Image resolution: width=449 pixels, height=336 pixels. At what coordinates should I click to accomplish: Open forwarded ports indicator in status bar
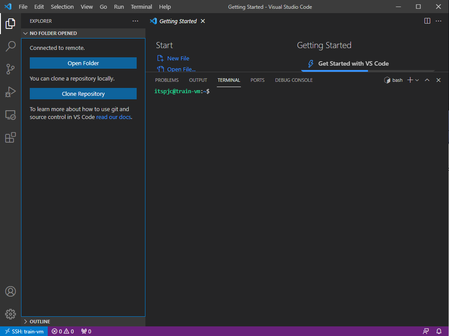pyautogui.click(x=86, y=332)
